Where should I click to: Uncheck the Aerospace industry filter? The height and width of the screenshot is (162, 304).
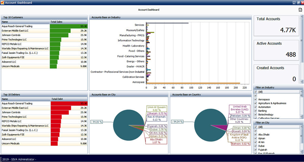tap(255, 99)
